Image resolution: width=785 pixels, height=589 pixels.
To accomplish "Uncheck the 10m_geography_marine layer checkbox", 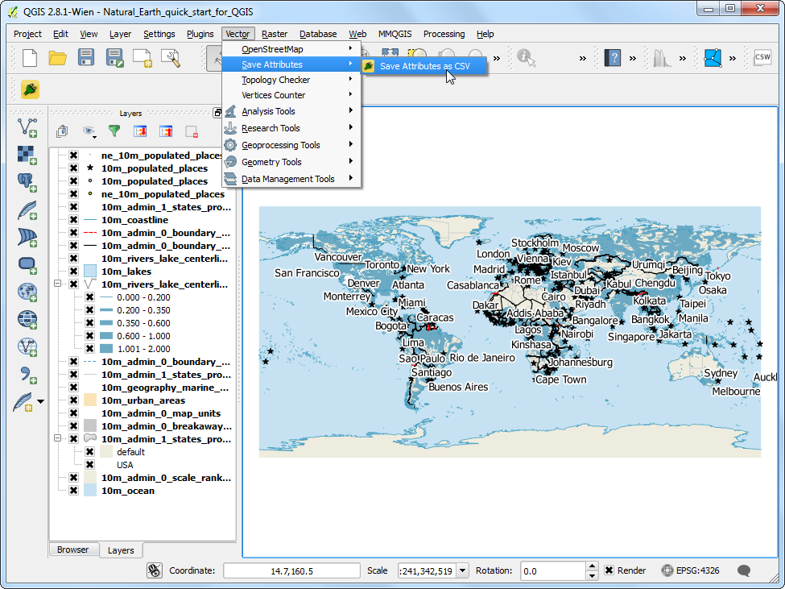I will click(73, 387).
